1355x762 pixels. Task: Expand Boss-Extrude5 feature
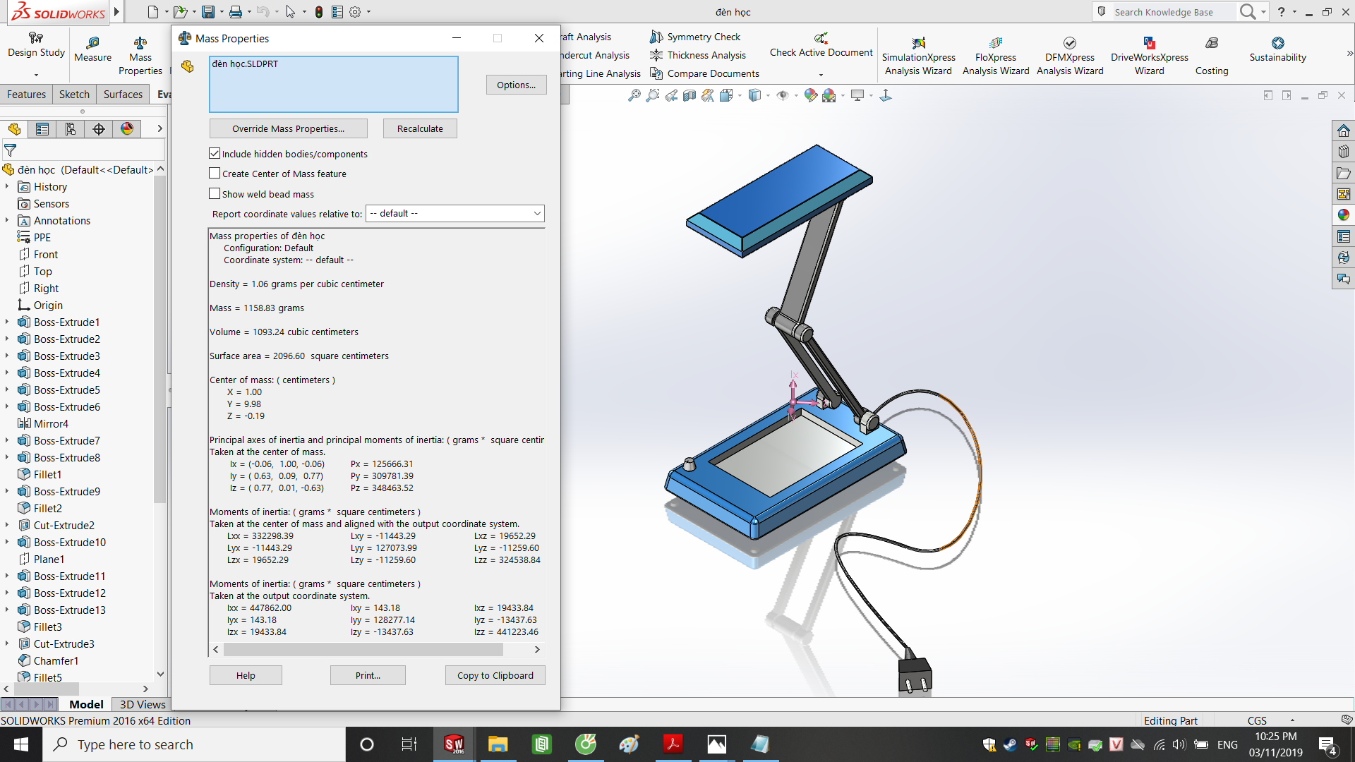(7, 389)
